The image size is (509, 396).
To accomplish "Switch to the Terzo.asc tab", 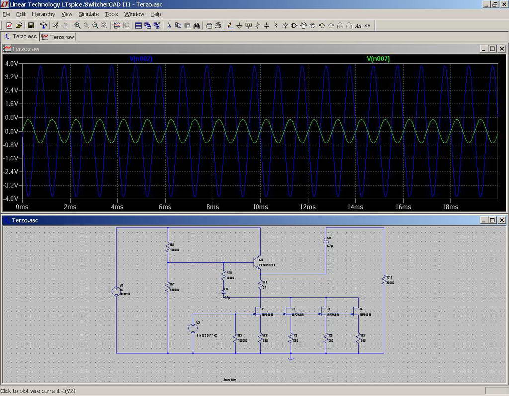I will pyautogui.click(x=20, y=36).
